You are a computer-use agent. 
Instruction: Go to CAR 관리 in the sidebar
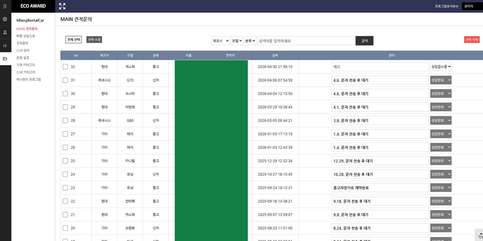(23, 50)
